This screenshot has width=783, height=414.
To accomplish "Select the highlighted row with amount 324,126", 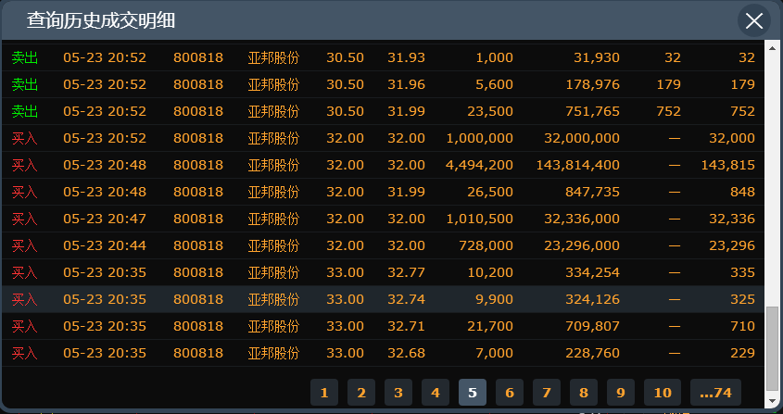I will [x=383, y=300].
